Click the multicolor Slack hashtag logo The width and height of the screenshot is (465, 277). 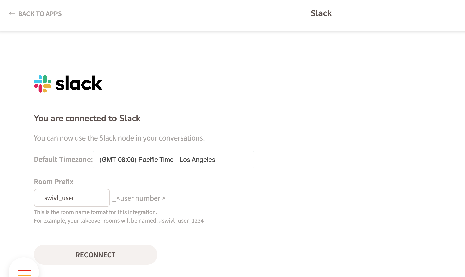point(43,84)
